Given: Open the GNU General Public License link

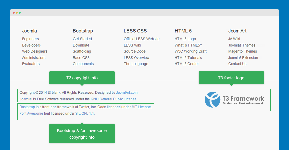Looking at the screenshot, I should click(x=114, y=99).
